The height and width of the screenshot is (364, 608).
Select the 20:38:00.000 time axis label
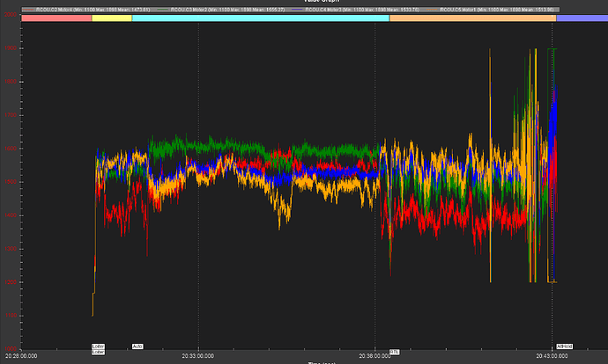[375, 356]
